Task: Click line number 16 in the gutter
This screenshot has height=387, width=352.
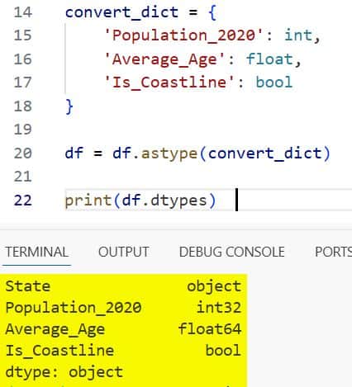Action: tap(23, 59)
